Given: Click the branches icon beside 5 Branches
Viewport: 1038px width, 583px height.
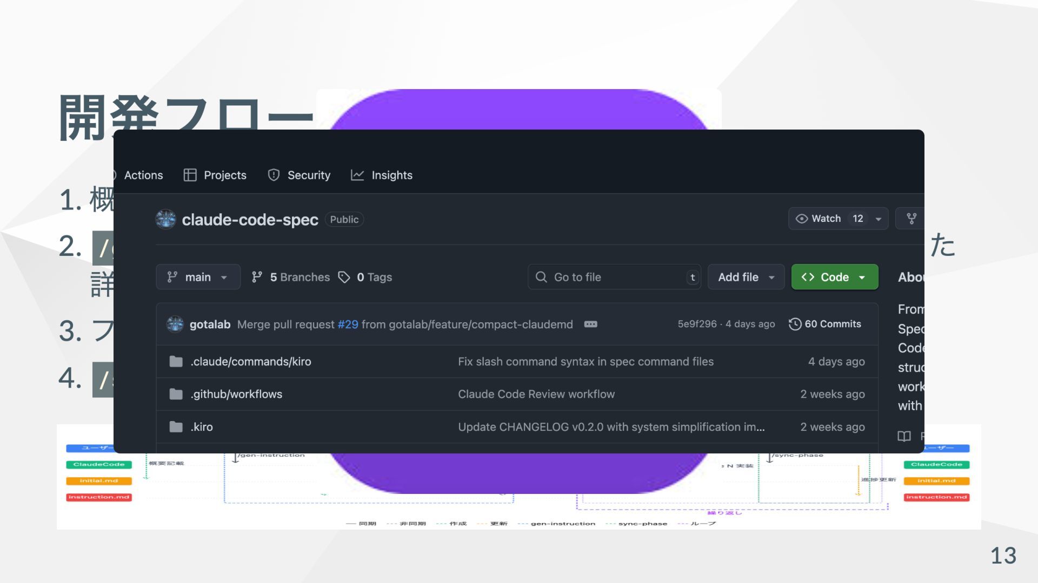Looking at the screenshot, I should pyautogui.click(x=257, y=277).
